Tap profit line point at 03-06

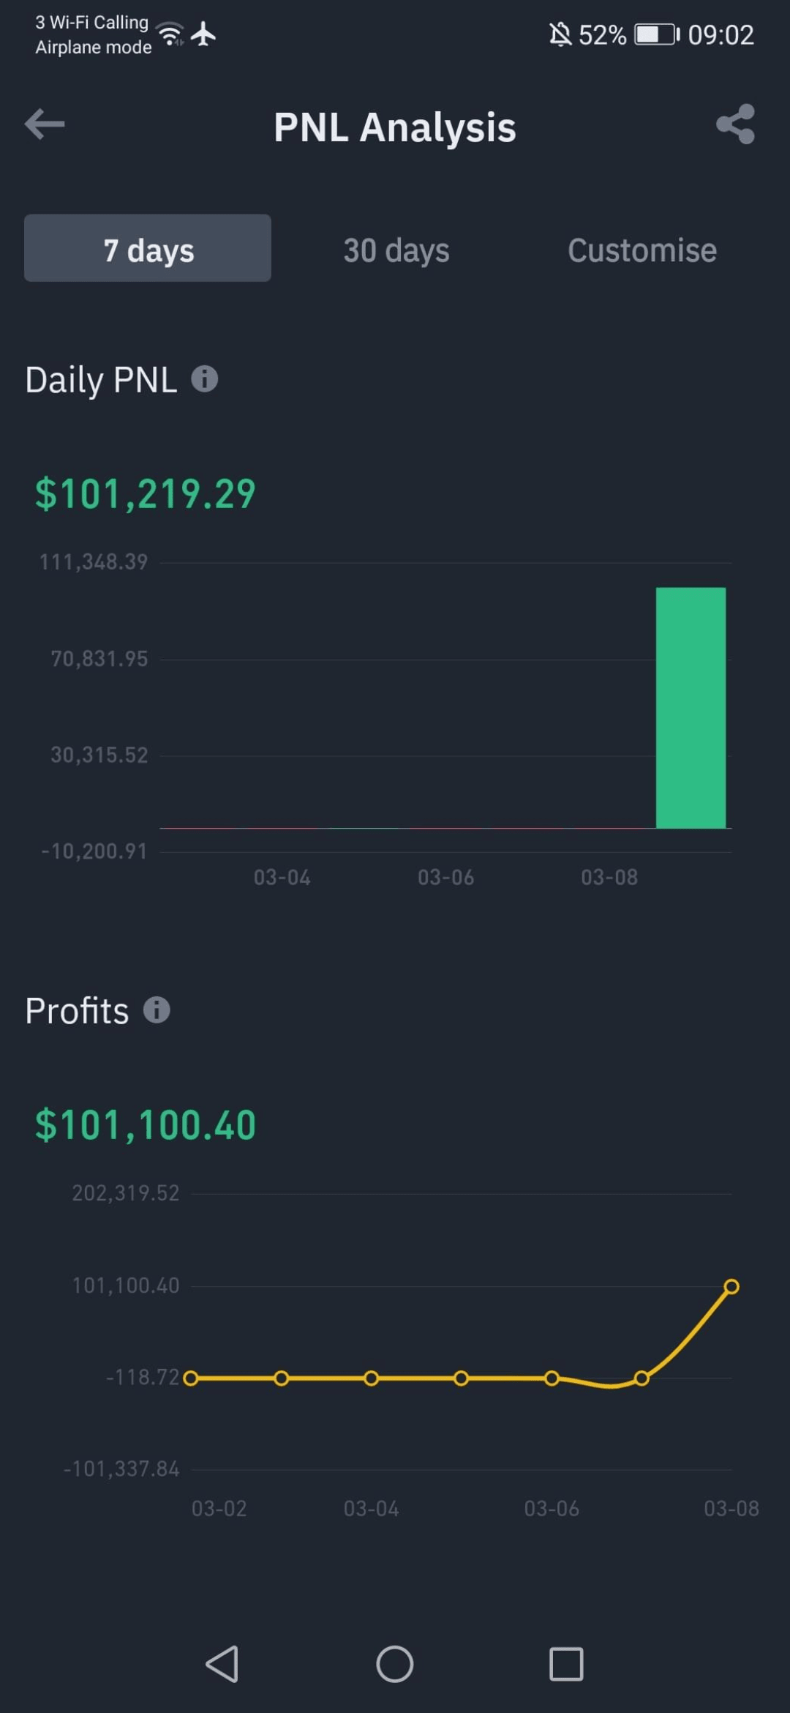[552, 1378]
